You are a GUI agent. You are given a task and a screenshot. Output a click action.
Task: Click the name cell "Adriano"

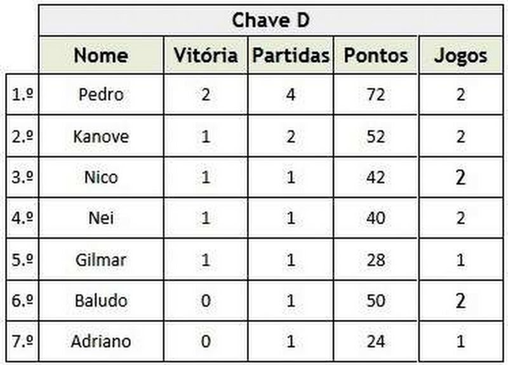(101, 342)
